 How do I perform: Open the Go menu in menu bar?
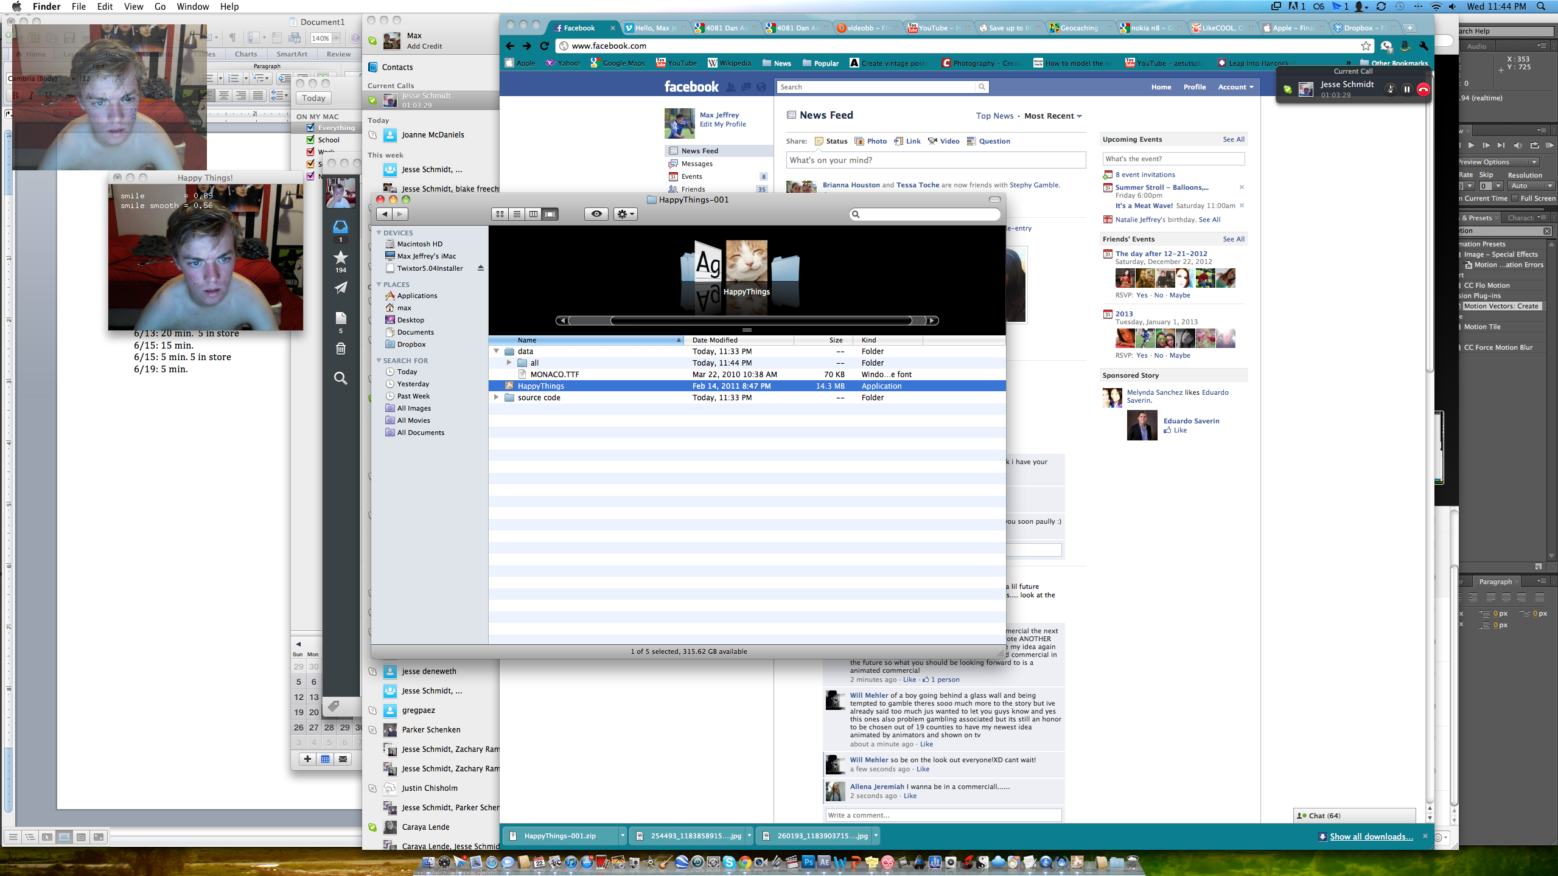160,7
